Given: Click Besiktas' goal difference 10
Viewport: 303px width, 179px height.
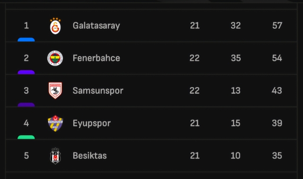Looking at the screenshot, I should [235, 156].
